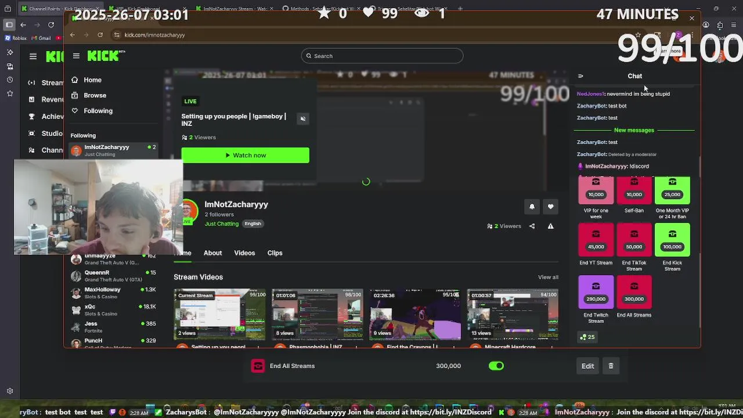Open the Kick sidebar hamburger menu

click(76, 56)
